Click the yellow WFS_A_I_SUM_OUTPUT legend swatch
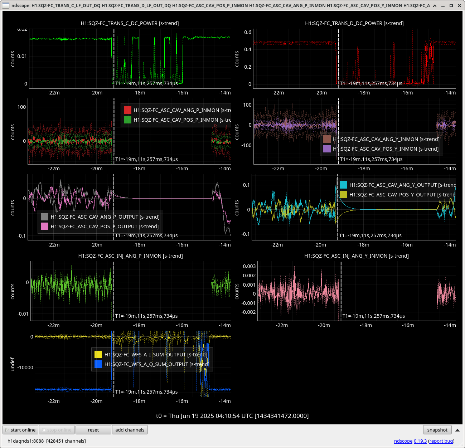Viewport: 465px width, 448px height. [x=98, y=355]
